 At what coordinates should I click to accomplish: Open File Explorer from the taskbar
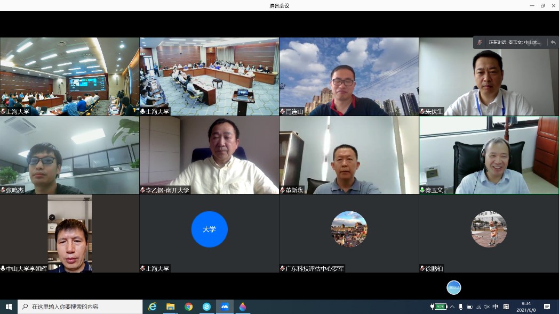(x=171, y=307)
